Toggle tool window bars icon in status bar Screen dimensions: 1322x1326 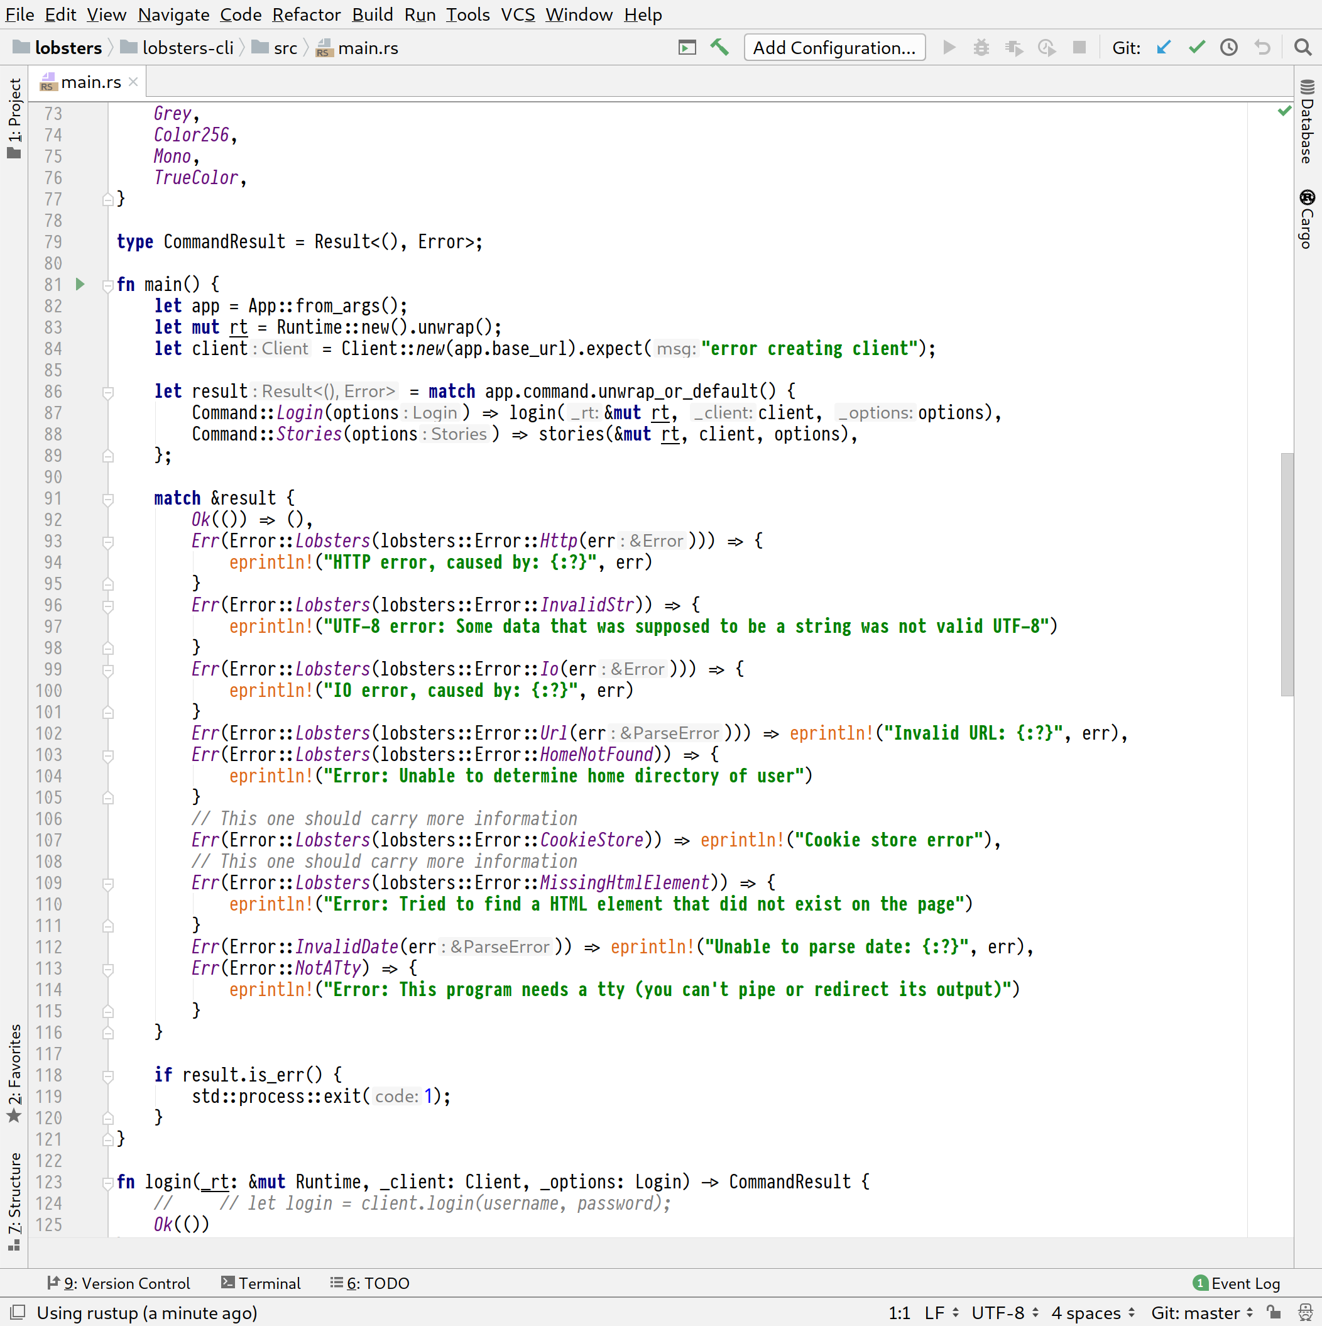(x=18, y=1312)
